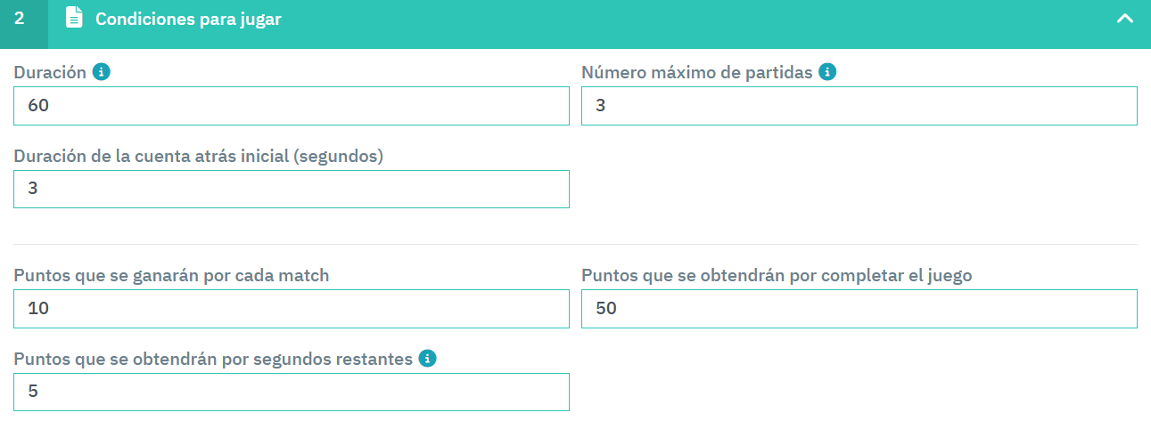Click the step number 2 badge
This screenshot has width=1151, height=421.
pos(20,18)
